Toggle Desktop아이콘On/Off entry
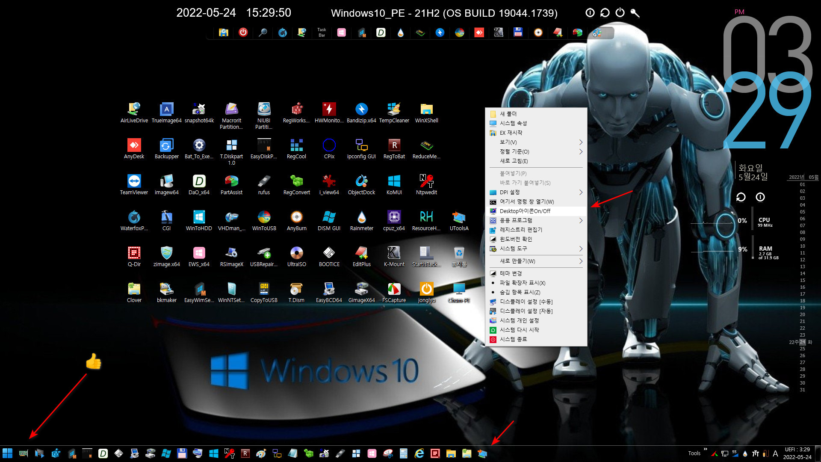821x462 pixels. coord(536,211)
